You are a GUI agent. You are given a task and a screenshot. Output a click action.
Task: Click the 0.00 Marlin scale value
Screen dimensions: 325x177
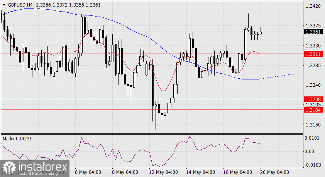309,151
